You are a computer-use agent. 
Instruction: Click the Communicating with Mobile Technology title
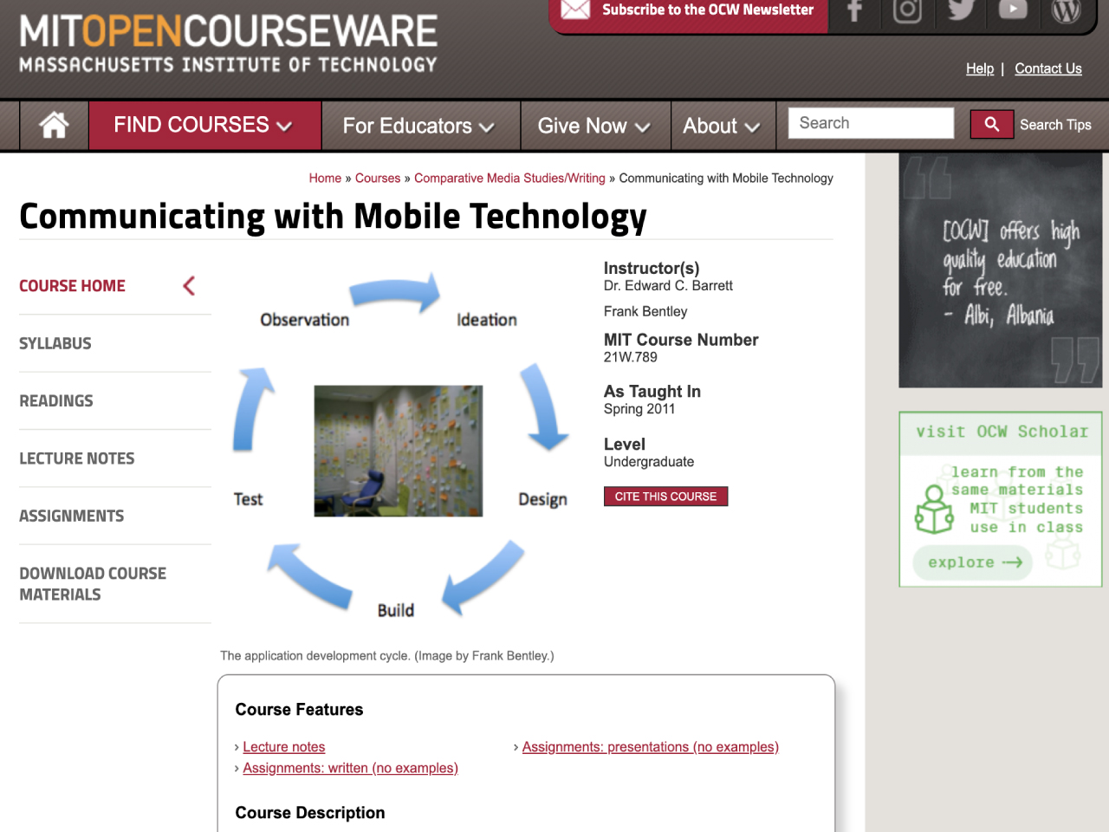tap(334, 217)
